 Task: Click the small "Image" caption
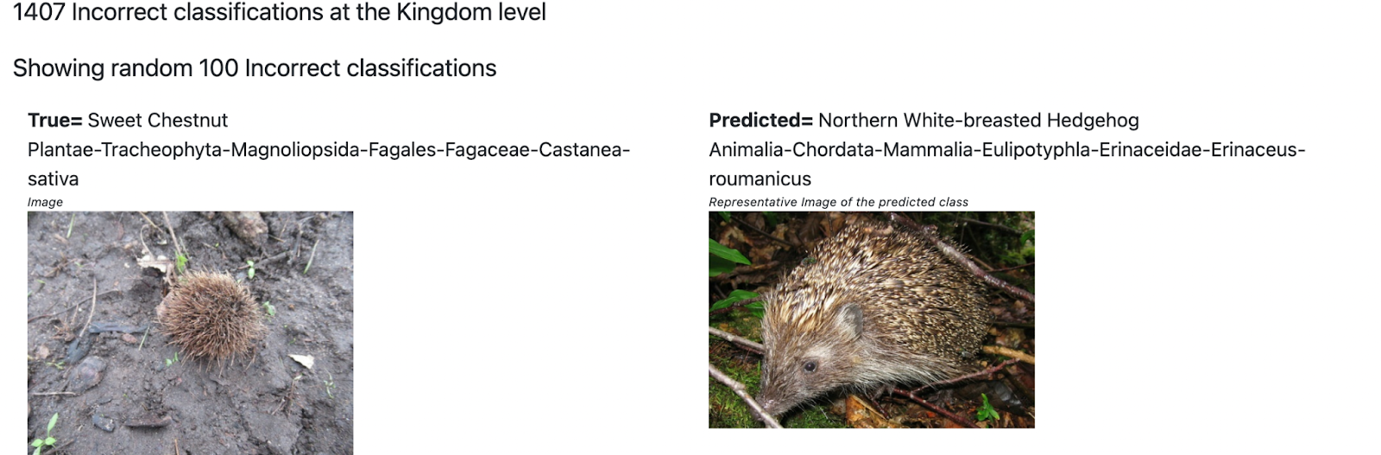(x=45, y=202)
